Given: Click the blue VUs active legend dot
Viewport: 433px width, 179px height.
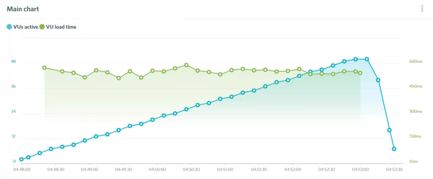Looking at the screenshot, I should [9, 27].
